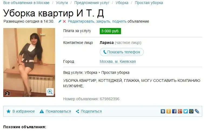Click the VK share icon
Image resolution: width=204 pixels, height=132 pixels.
tap(163, 111)
